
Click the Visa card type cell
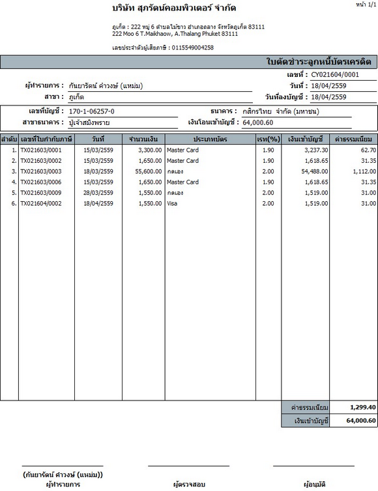coord(172,203)
